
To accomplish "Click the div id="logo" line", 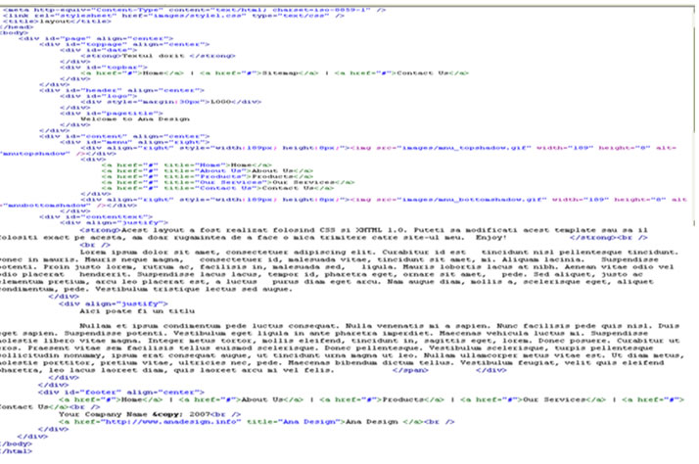I will pos(99,96).
